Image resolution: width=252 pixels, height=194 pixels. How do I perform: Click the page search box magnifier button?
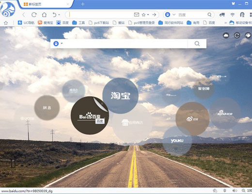click(x=197, y=44)
